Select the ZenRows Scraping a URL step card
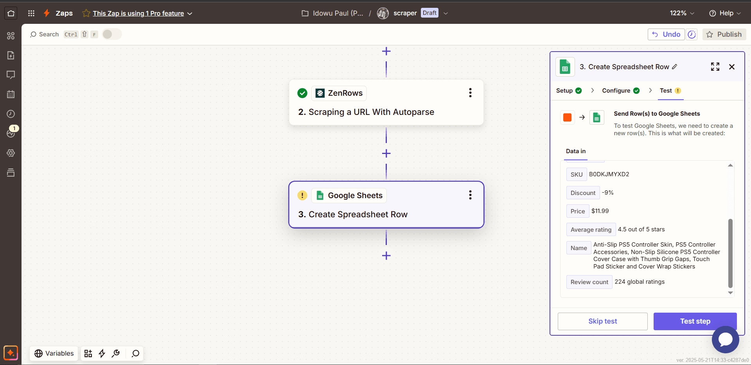Image resolution: width=751 pixels, height=365 pixels. coord(386,102)
